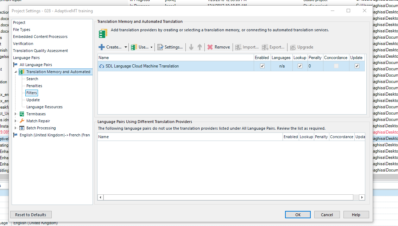
Task: Click the Match Repair wrench icon
Action: pos(22,121)
